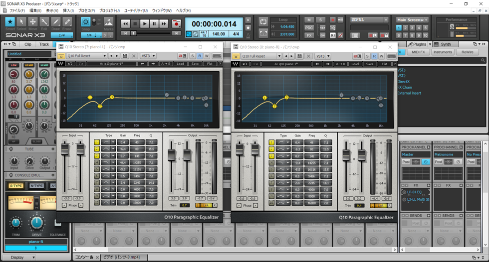Click left input fader in piano-R Q10

[240, 149]
